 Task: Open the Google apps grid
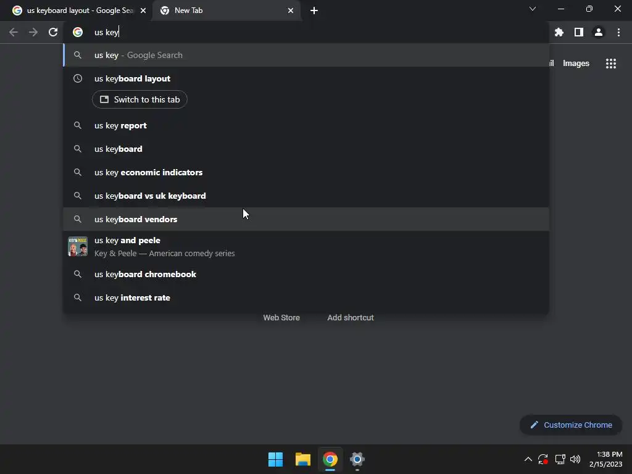tap(611, 64)
